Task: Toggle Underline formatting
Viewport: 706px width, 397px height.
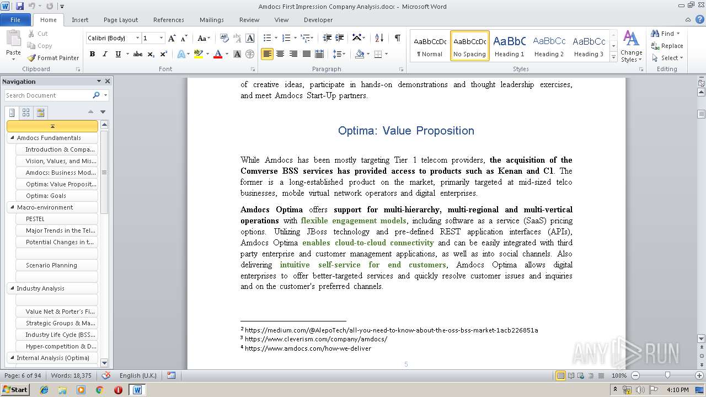Action: 117,54
